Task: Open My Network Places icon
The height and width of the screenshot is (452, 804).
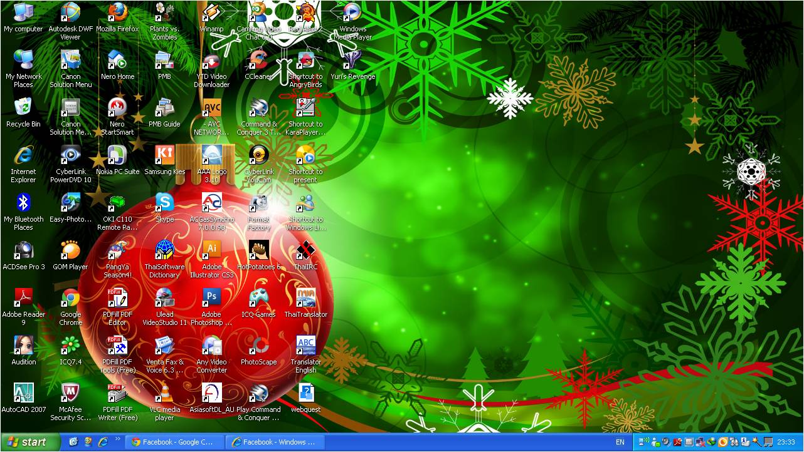Action: point(23,69)
